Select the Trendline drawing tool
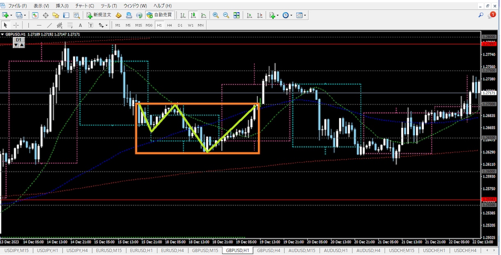Viewport: 501px width, 255px height. [49, 25]
